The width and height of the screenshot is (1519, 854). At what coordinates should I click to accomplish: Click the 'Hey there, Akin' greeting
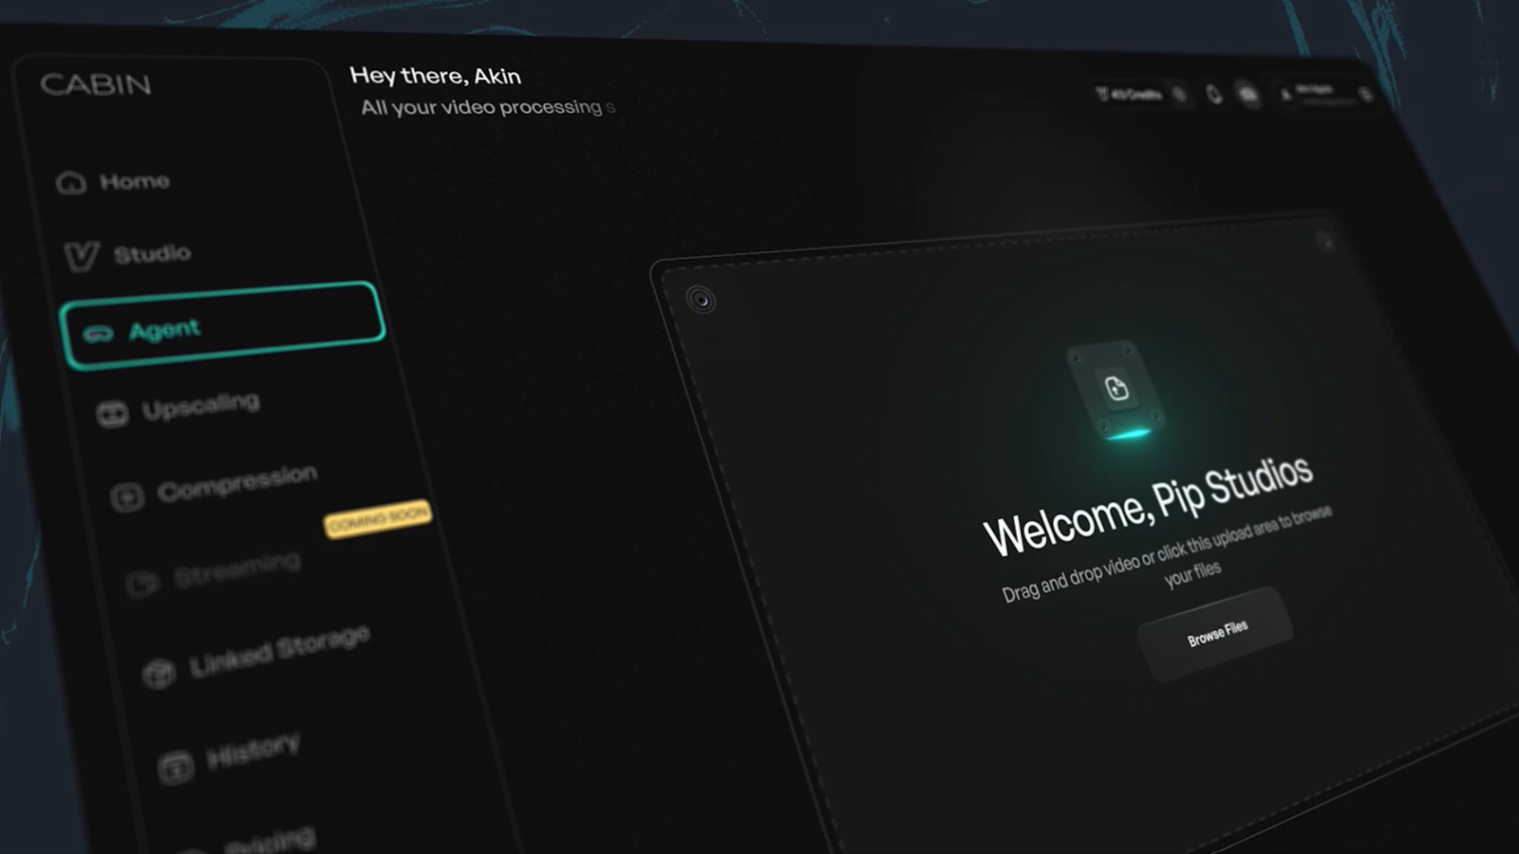point(435,76)
